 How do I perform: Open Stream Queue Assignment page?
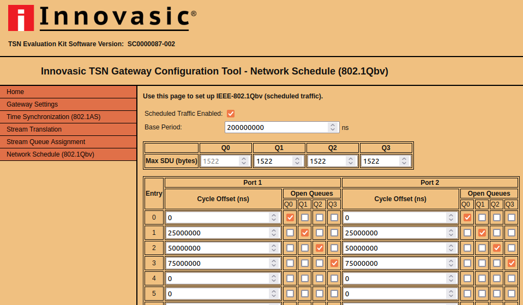pos(68,142)
